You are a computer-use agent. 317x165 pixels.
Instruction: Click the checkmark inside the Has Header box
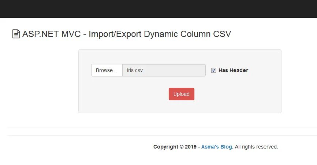(x=213, y=70)
